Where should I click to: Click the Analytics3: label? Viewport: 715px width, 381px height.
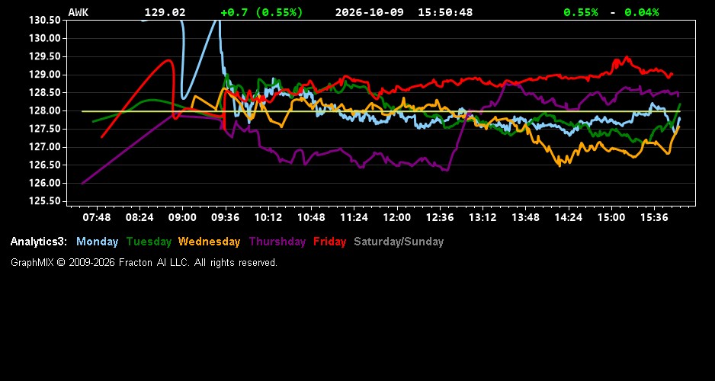point(39,242)
